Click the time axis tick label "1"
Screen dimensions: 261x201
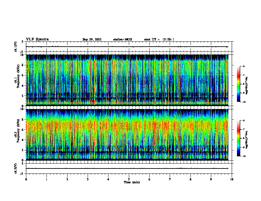(x=46, y=179)
